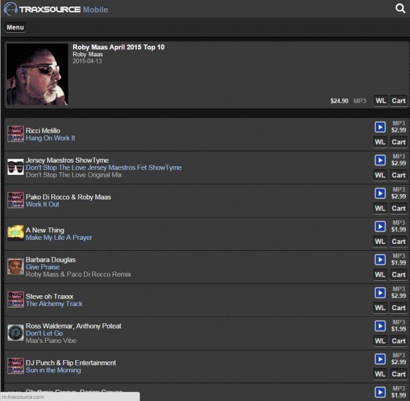Image resolution: width=410 pixels, height=401 pixels.
Task: Play preview of Don't Stop The Love
Action: click(x=380, y=161)
